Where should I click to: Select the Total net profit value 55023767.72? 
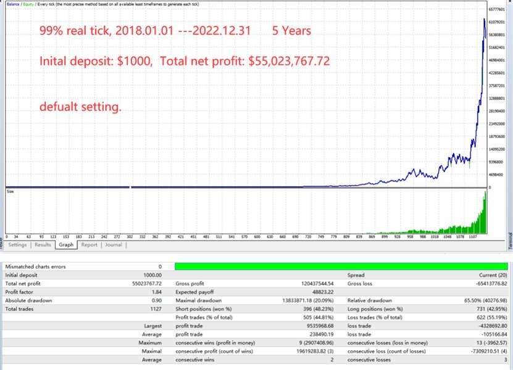tap(147, 284)
